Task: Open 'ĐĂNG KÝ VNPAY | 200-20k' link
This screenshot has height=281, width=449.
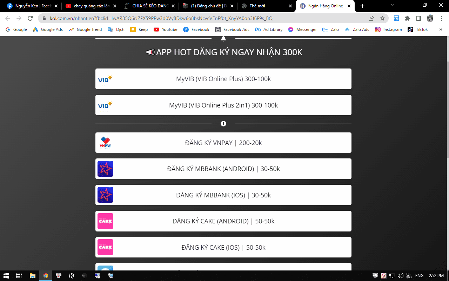Action: pyautogui.click(x=223, y=143)
